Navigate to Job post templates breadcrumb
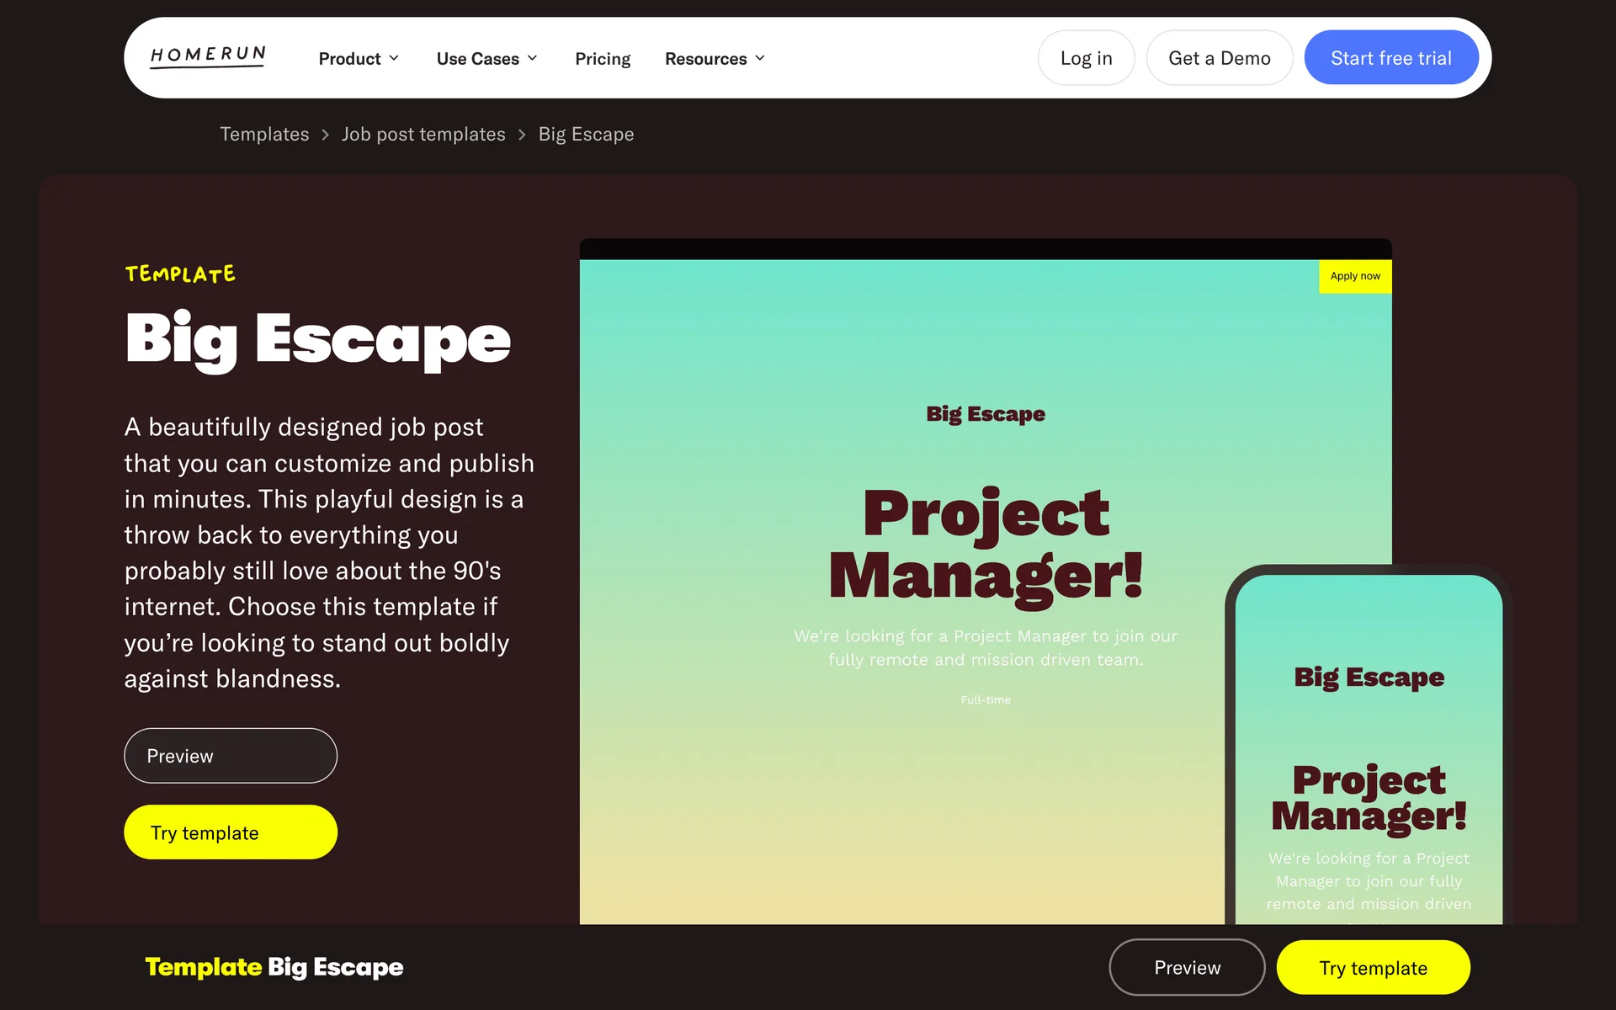The image size is (1616, 1010). [x=423, y=135]
